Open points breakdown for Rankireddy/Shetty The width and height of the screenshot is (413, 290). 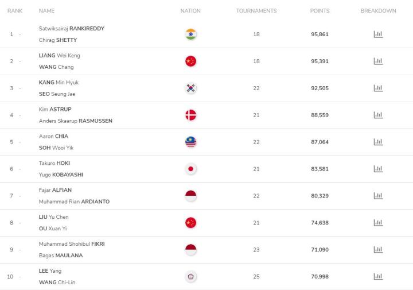pos(378,34)
